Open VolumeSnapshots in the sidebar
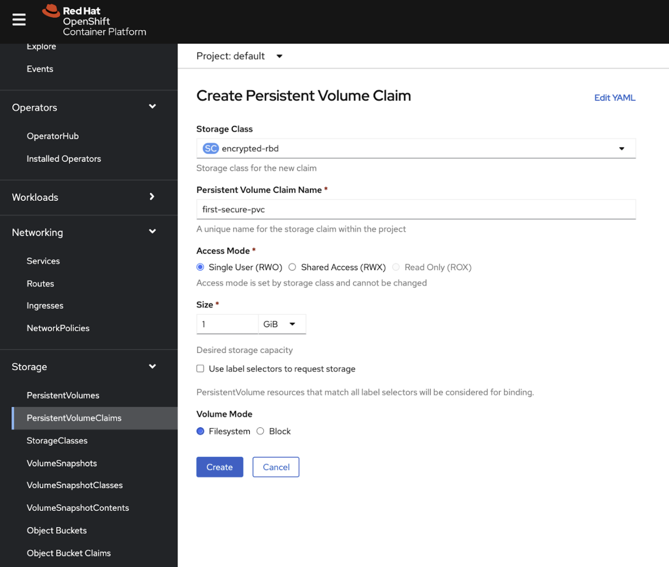This screenshot has height=567, width=669. click(62, 463)
